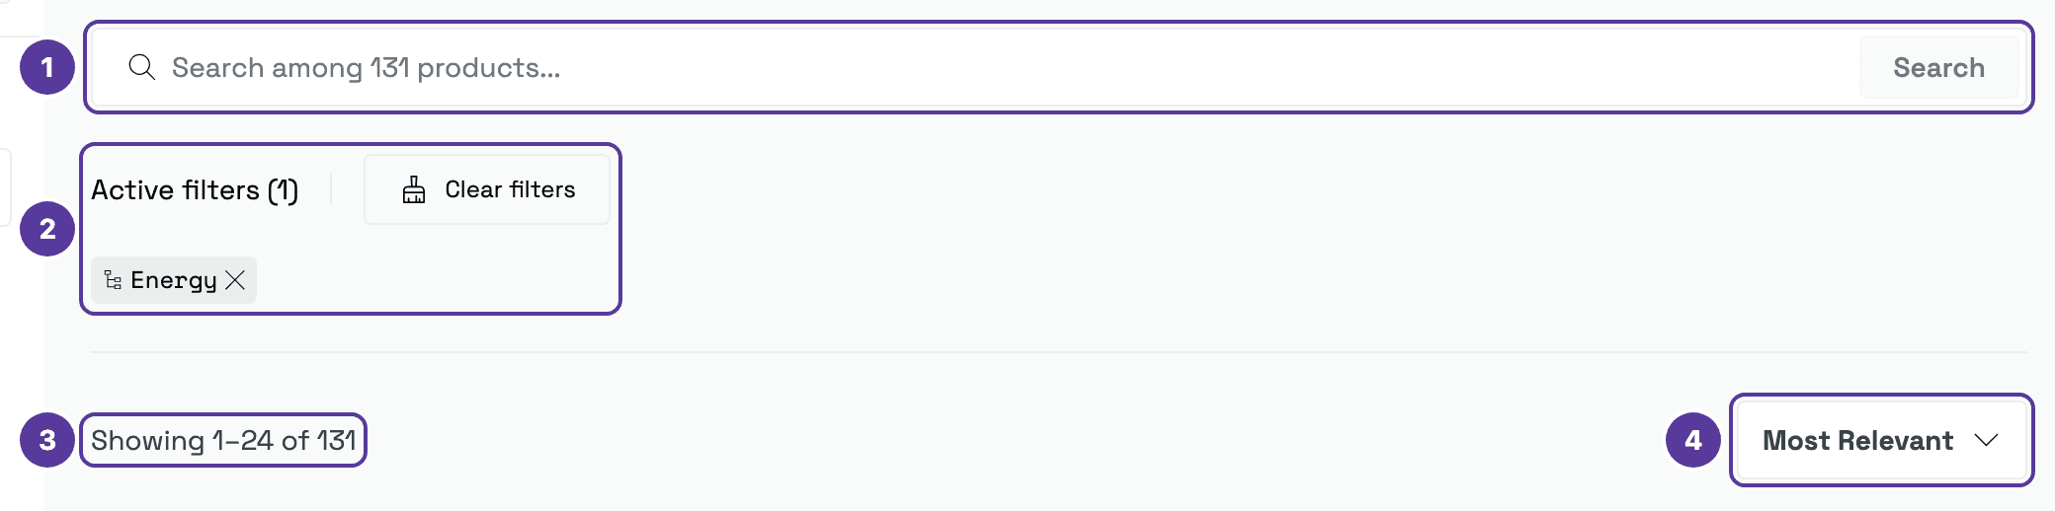Viewport: 2055px width, 511px height.
Task: Click the Search button
Action: pos(1938,67)
